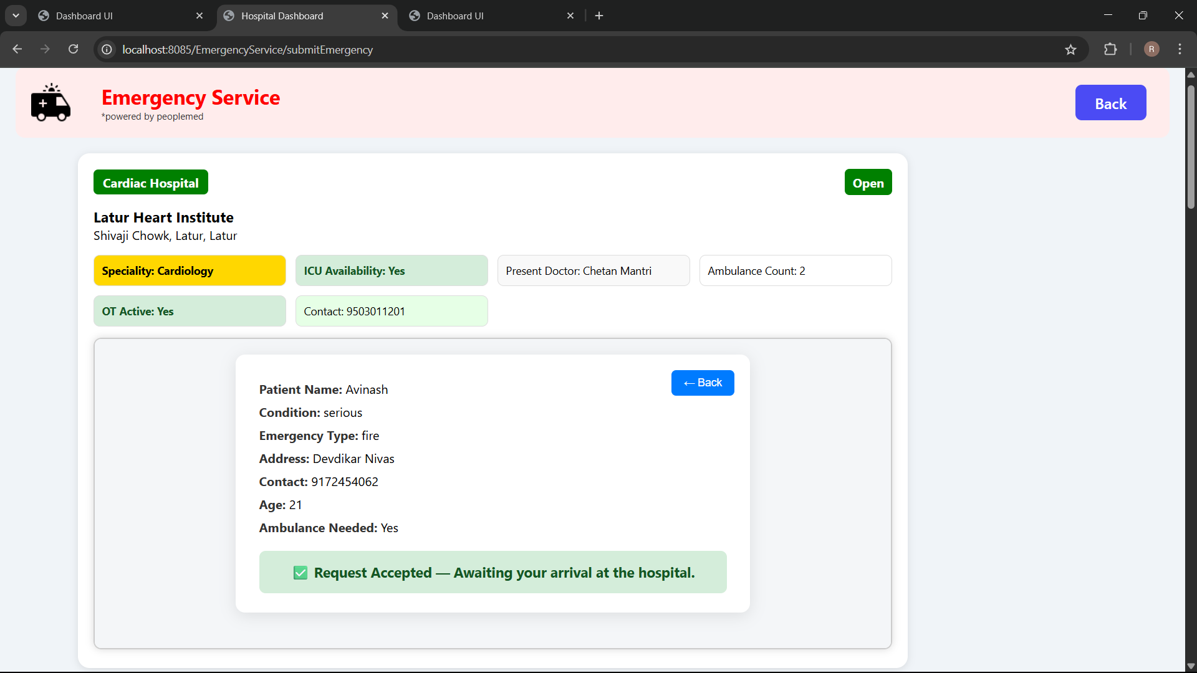Click the page scrollbar down arrow
1197x673 pixels.
click(x=1191, y=666)
